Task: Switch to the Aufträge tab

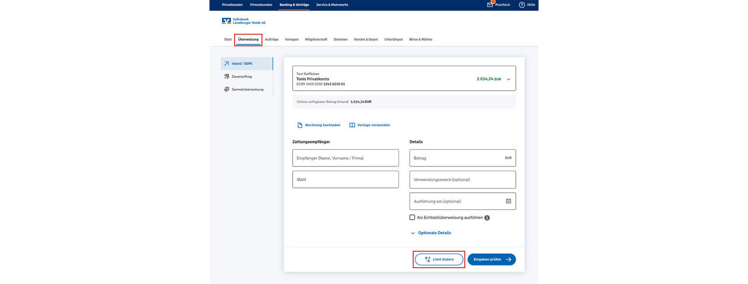Action: 271,40
